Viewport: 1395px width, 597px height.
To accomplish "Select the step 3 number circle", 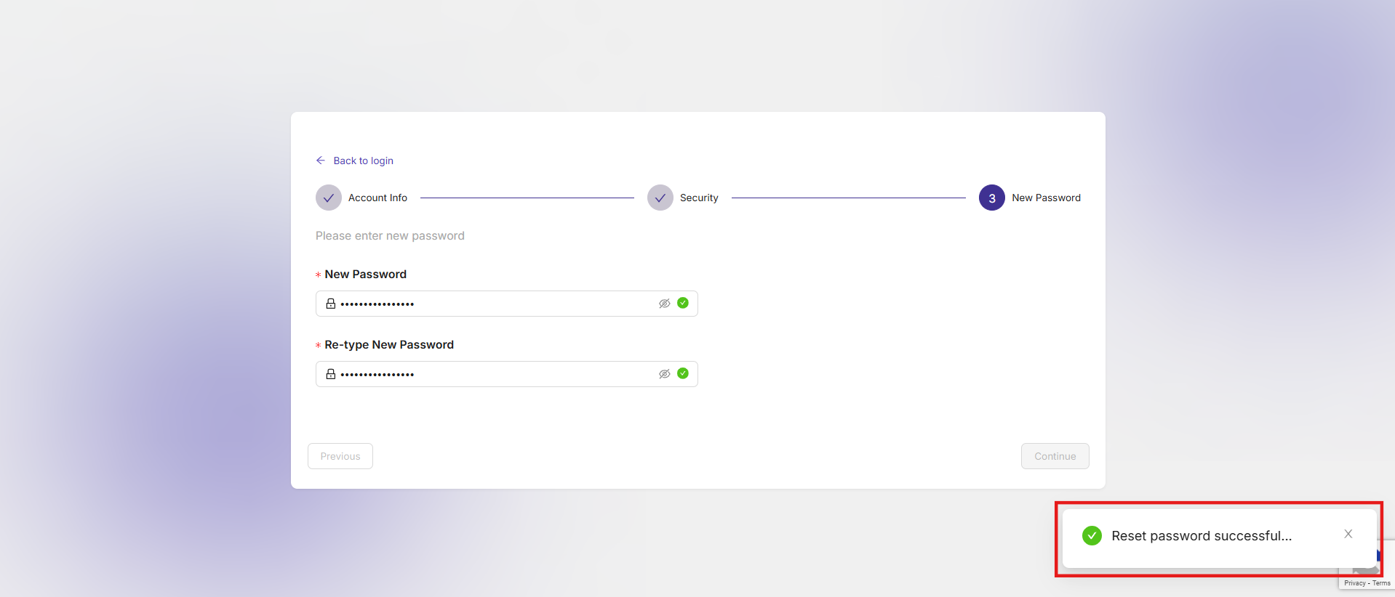I will (991, 198).
